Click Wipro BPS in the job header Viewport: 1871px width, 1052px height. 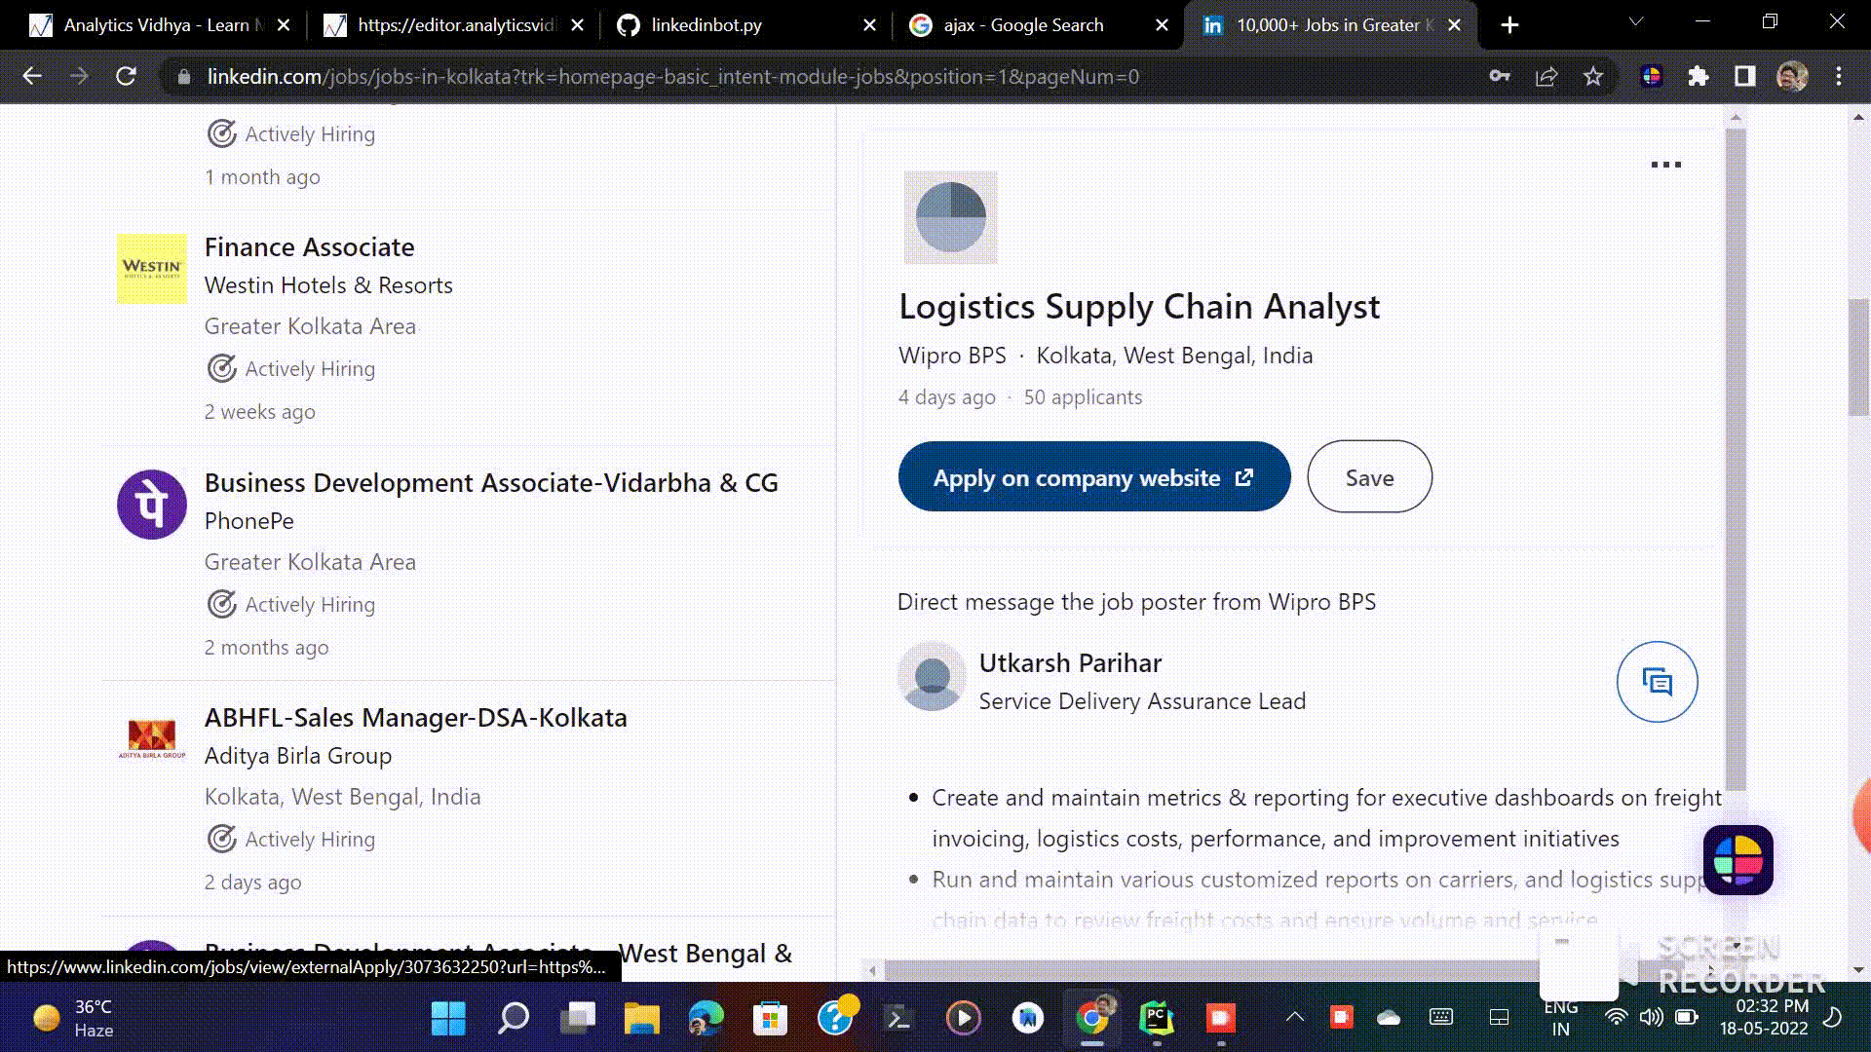click(x=952, y=356)
